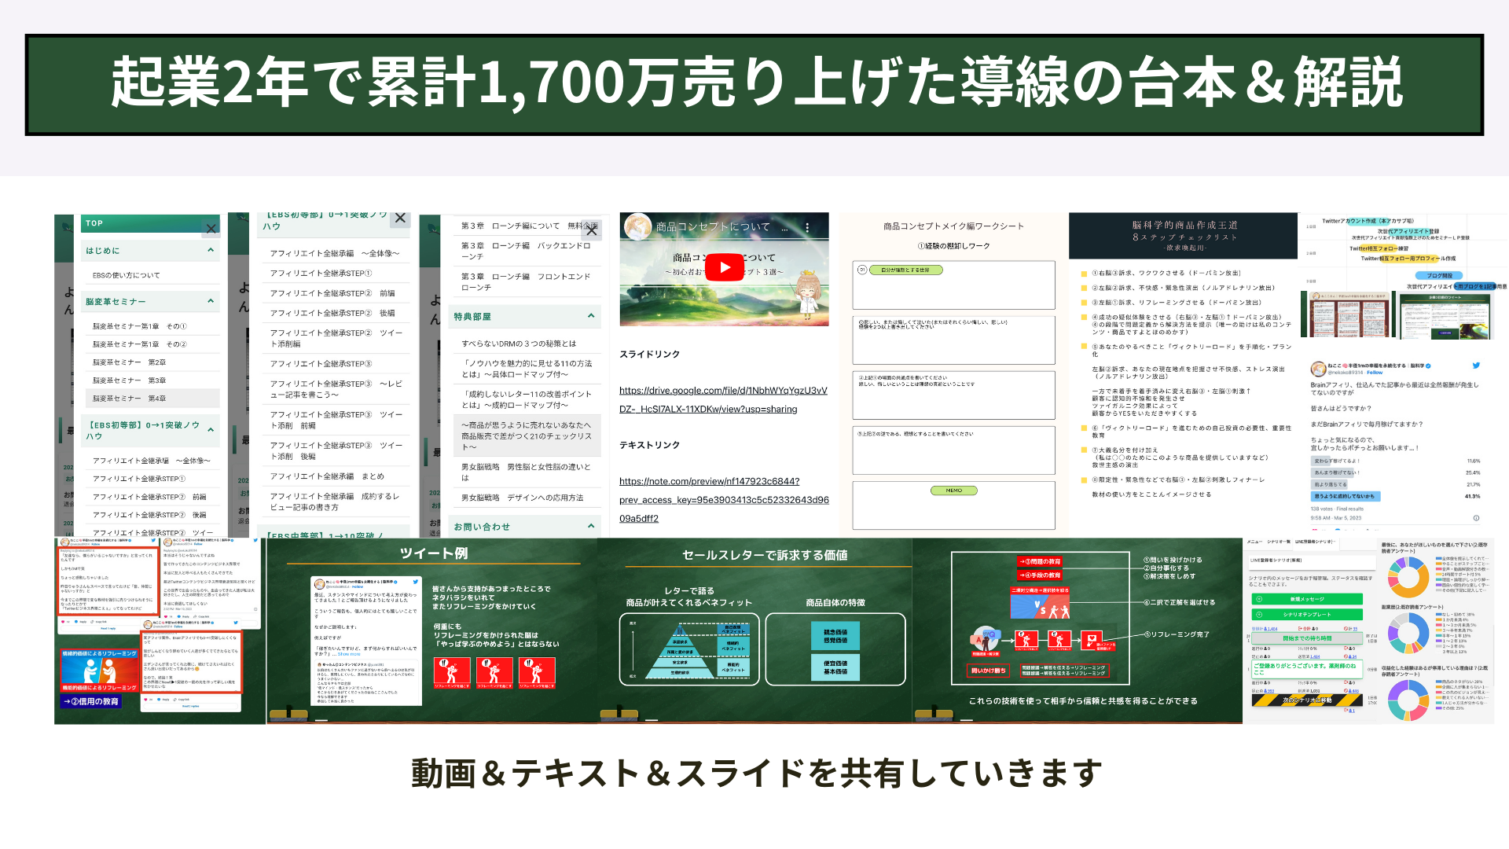The image size is (1509, 849).
Task: Open 脳変革セミナー第1章 その①
Action: (140, 326)
